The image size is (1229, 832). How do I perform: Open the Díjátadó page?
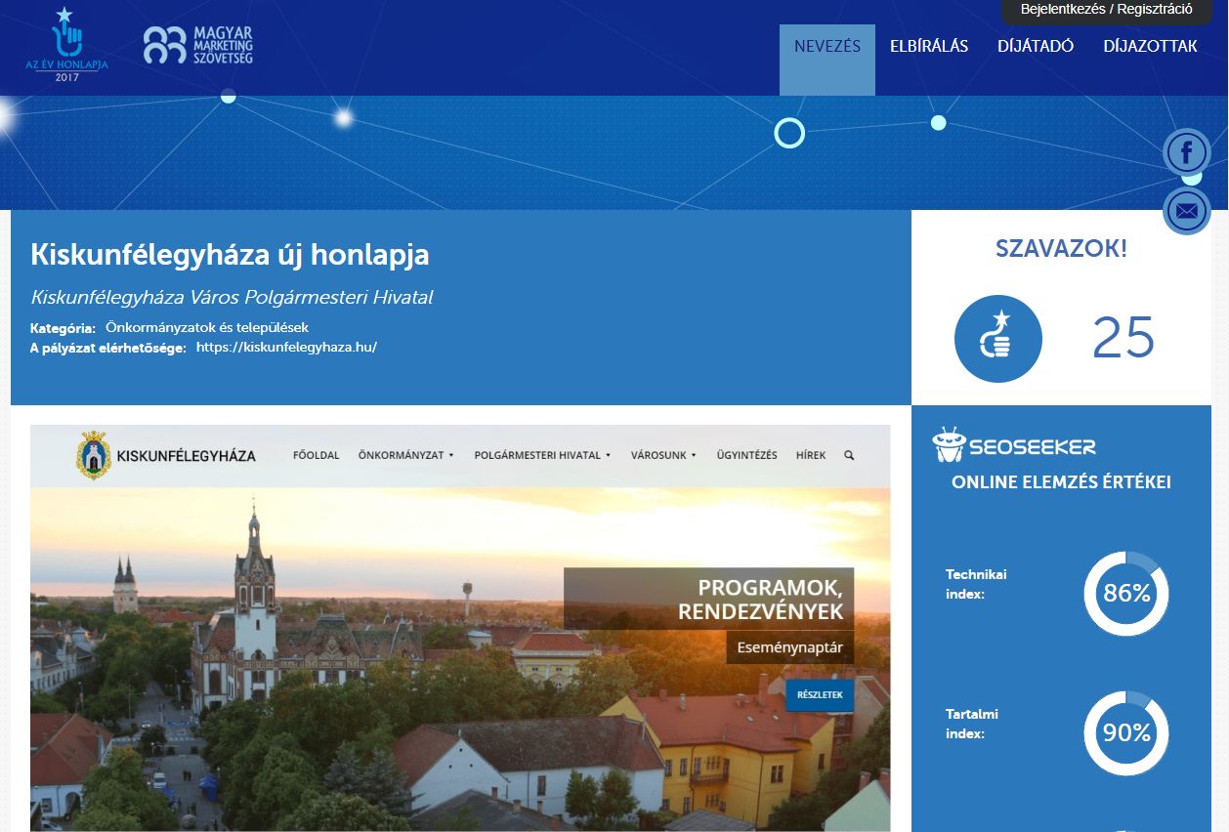(1035, 47)
